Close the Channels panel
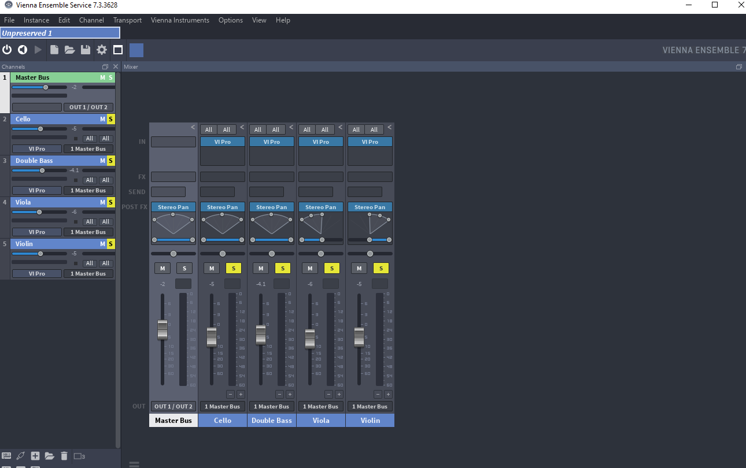Image resolution: width=746 pixels, height=468 pixels. coord(115,66)
